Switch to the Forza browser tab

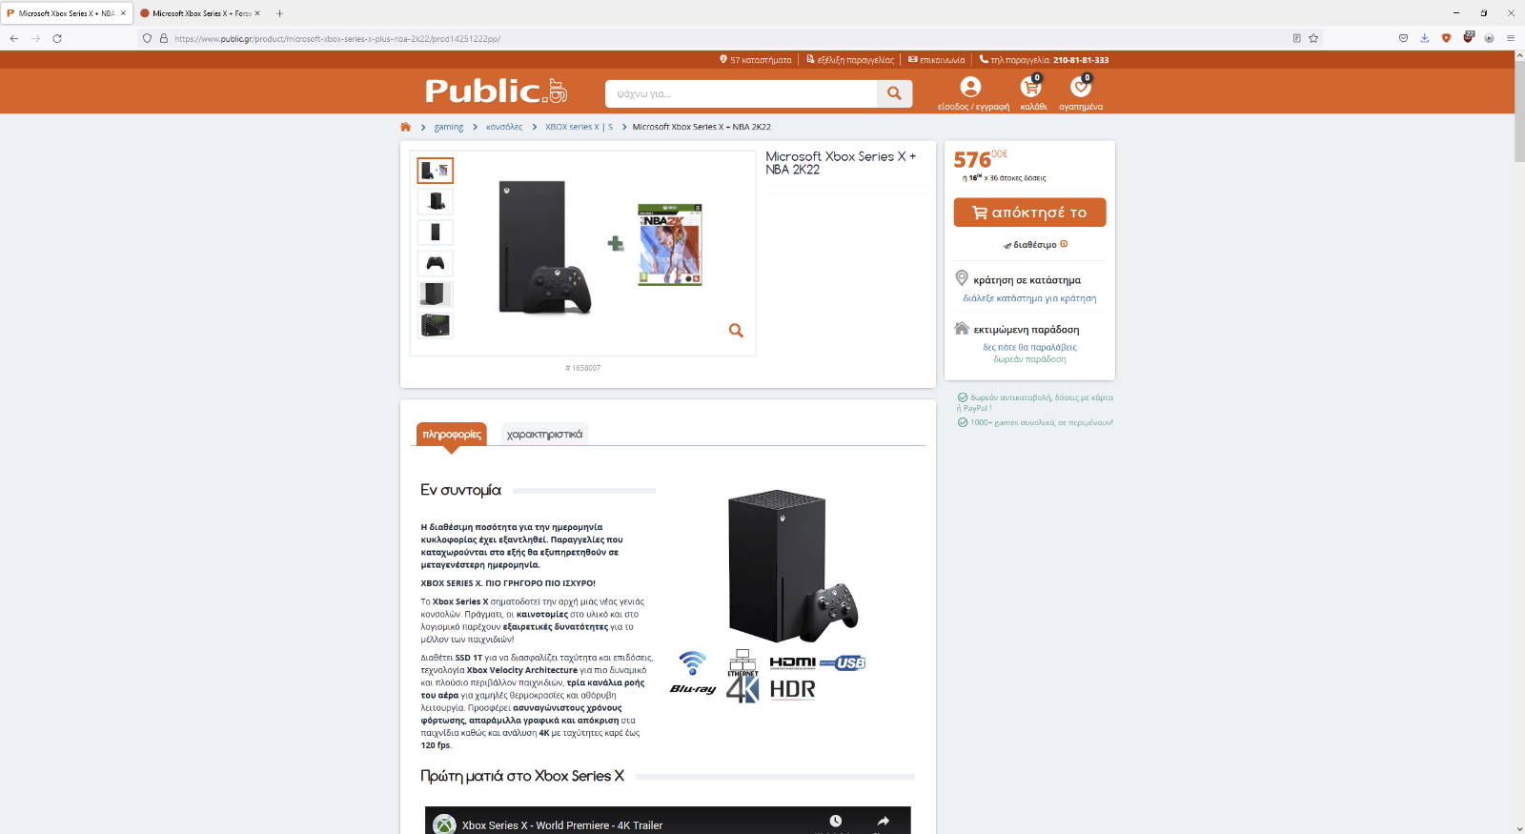pyautogui.click(x=199, y=13)
